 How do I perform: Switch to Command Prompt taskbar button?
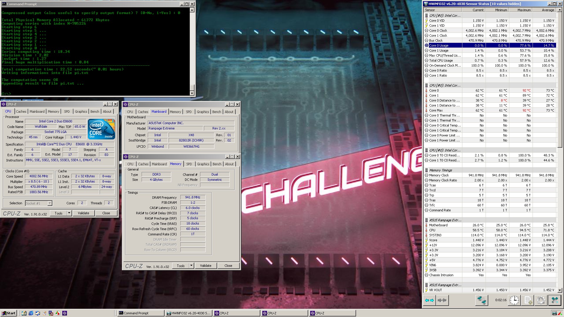[141, 313]
